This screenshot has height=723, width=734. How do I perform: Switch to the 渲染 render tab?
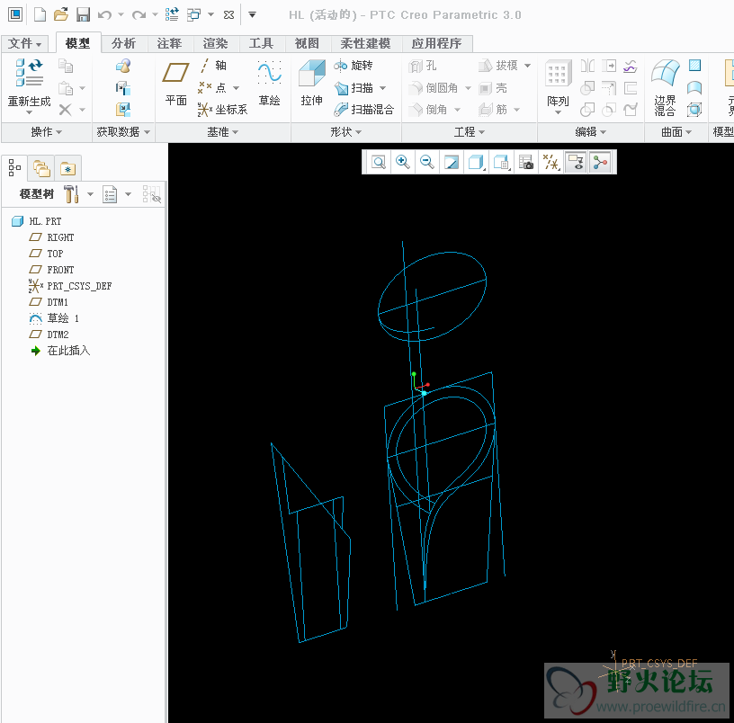[x=215, y=43]
